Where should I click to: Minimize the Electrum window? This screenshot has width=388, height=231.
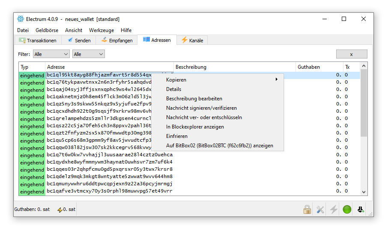(x=325, y=19)
